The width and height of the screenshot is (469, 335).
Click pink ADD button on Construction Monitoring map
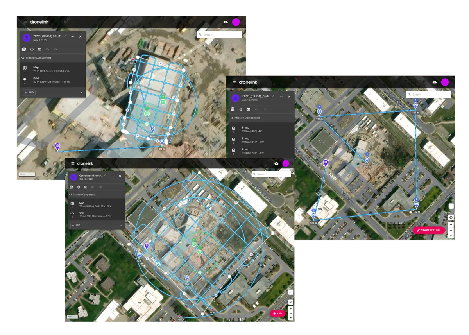[277, 314]
